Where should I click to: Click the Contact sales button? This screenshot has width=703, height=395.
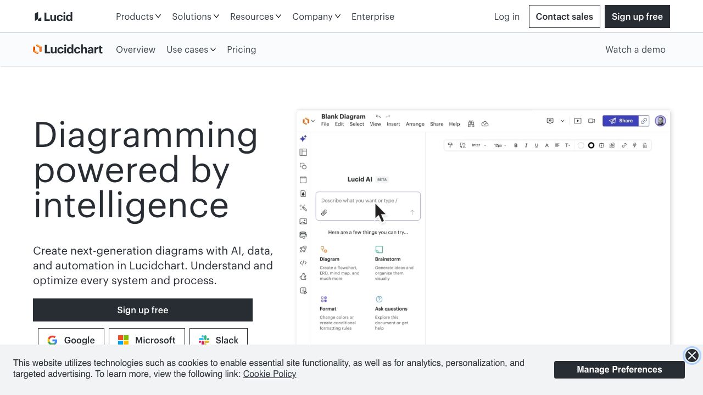pyautogui.click(x=565, y=16)
